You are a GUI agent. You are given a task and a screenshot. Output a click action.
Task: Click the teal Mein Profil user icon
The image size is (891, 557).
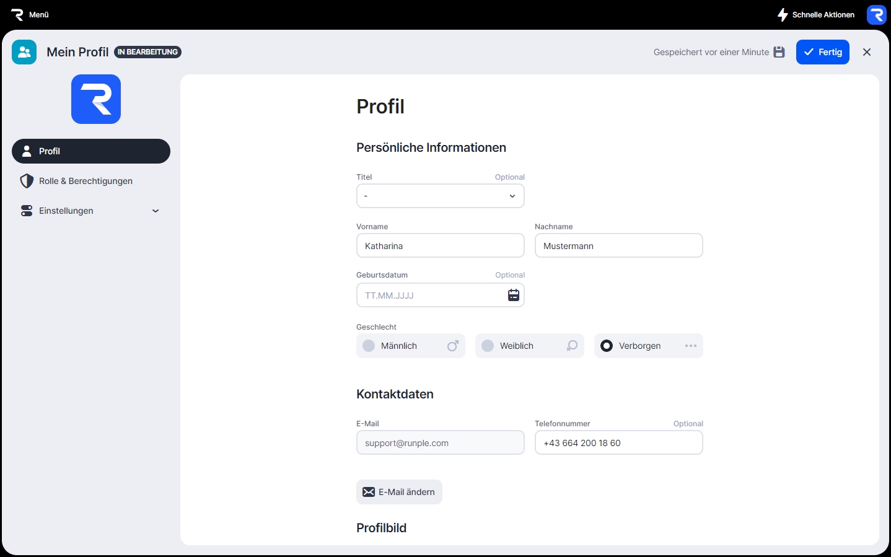coord(24,52)
